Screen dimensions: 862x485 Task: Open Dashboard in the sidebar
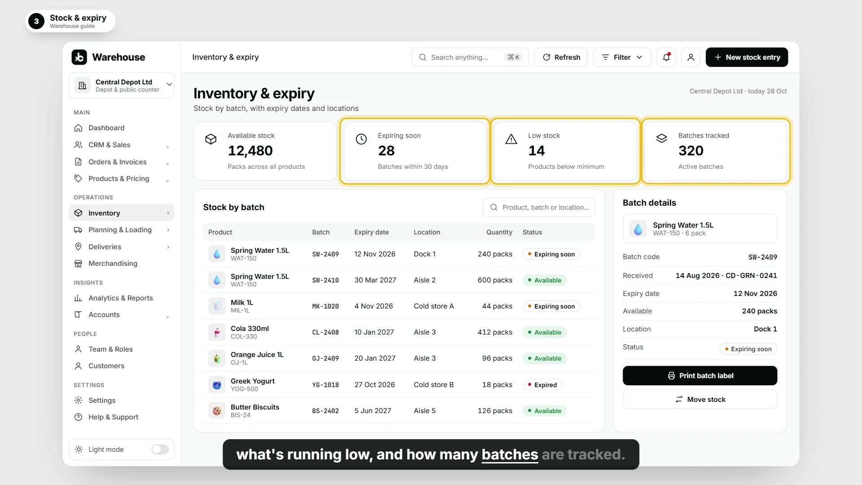coord(121,128)
